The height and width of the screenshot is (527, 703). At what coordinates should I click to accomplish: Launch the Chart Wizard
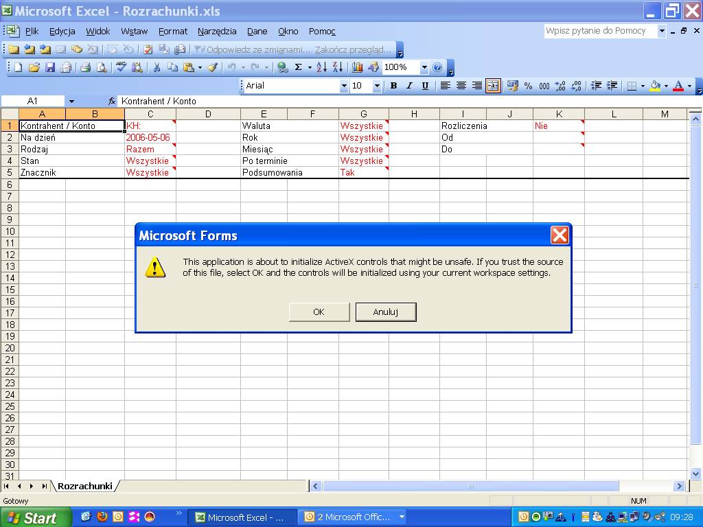(357, 68)
